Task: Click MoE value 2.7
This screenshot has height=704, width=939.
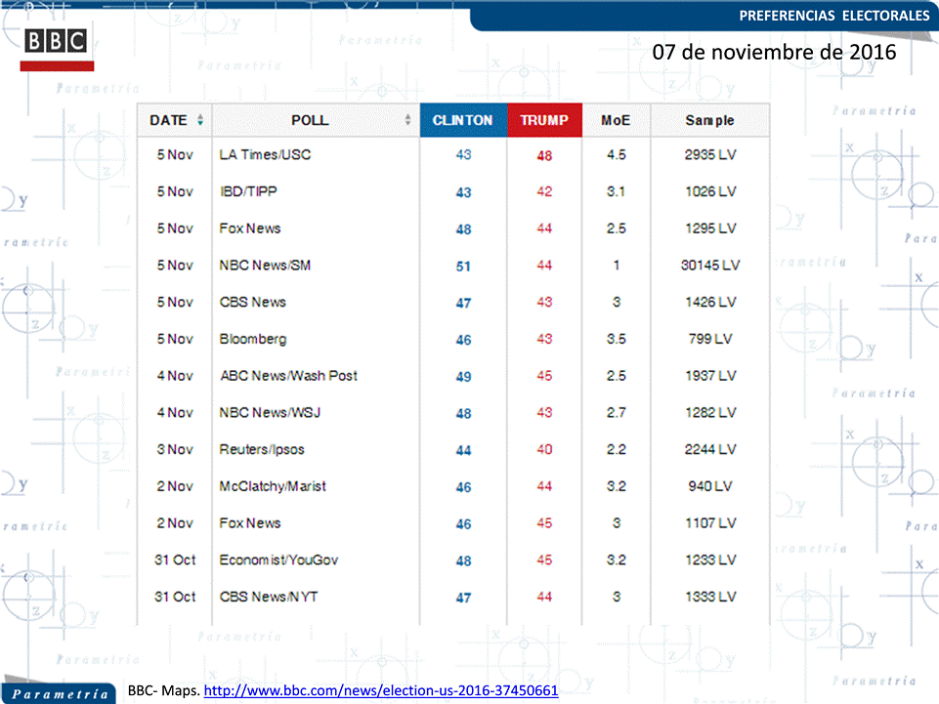Action: 617,412
